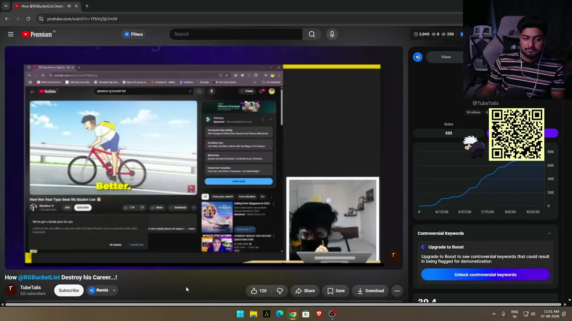Open a new browser tab
The height and width of the screenshot is (321, 572).
(x=87, y=6)
